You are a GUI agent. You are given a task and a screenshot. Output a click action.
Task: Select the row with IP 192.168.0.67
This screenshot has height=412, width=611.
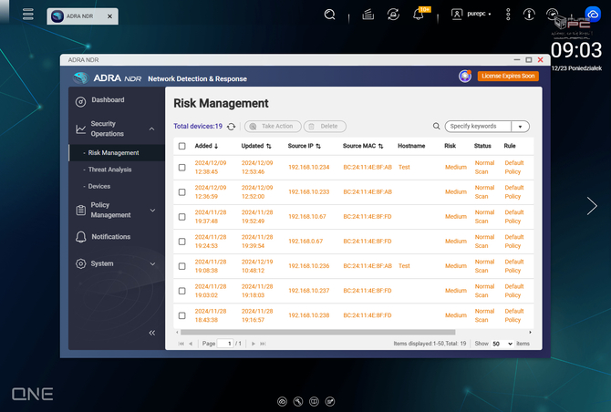click(182, 242)
